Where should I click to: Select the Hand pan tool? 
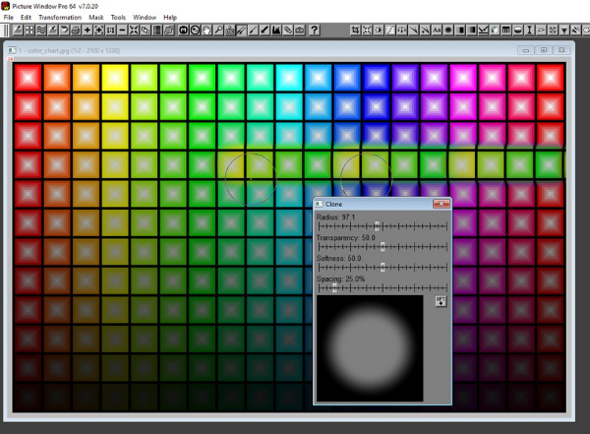(x=206, y=30)
